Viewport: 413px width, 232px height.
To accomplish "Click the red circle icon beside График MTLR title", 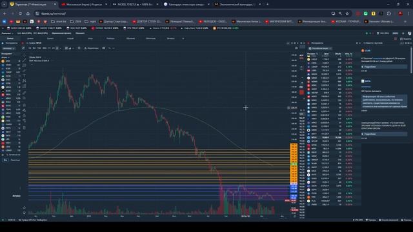I will tap(23, 43).
